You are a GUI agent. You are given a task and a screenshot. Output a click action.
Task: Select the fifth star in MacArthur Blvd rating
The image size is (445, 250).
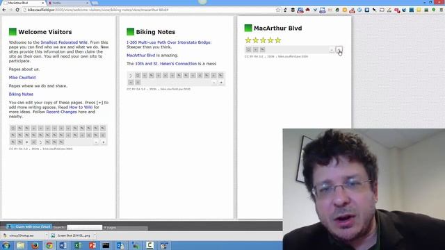[278, 40]
